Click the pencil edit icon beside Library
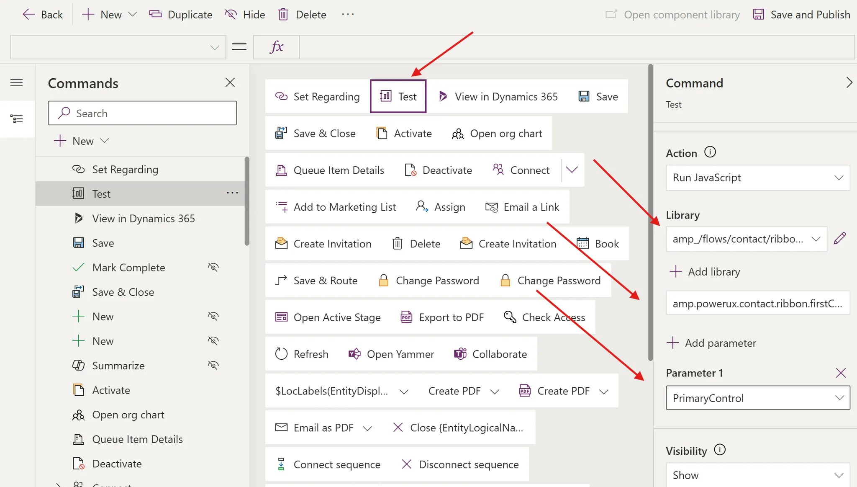Image resolution: width=857 pixels, height=487 pixels. pos(839,239)
